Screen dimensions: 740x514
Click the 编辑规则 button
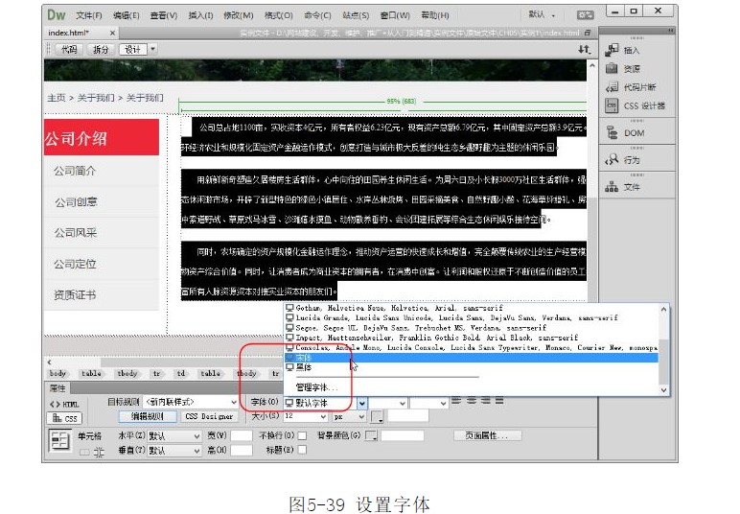click(x=148, y=417)
